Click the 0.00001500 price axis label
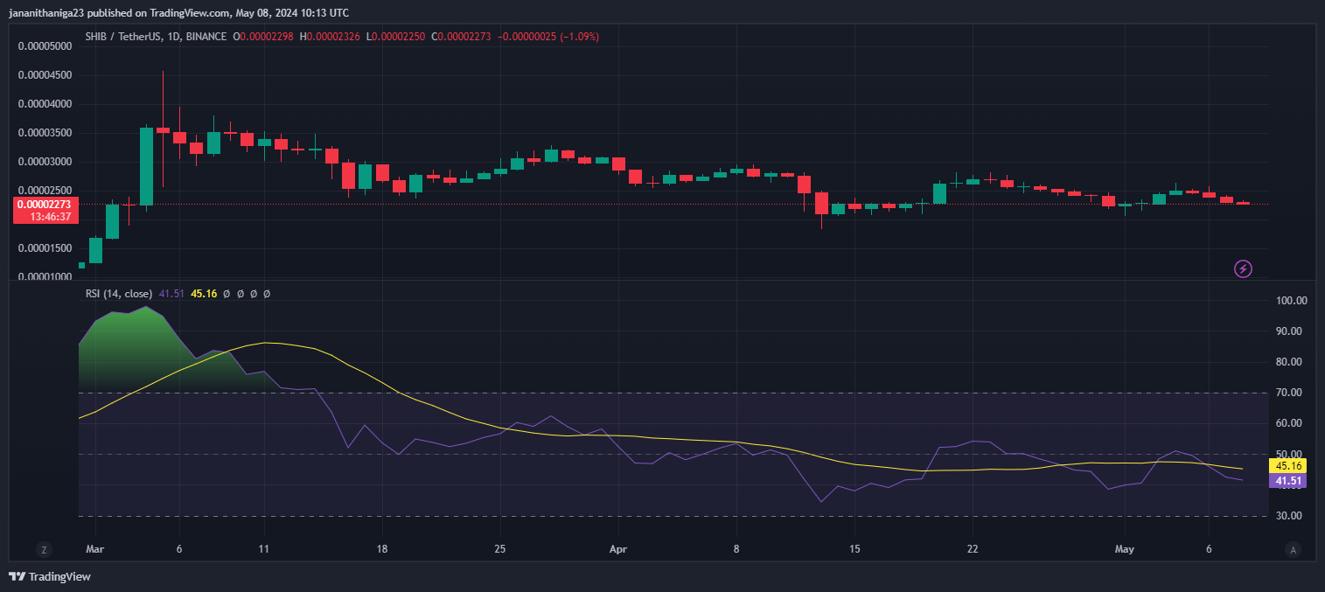This screenshot has height=592, width=1325. (45, 248)
